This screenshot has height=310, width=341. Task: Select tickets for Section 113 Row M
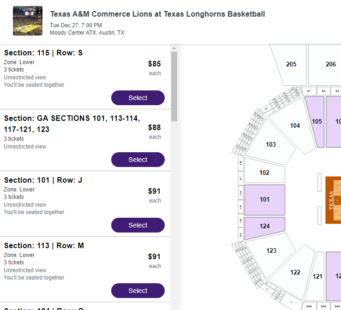pos(138,291)
